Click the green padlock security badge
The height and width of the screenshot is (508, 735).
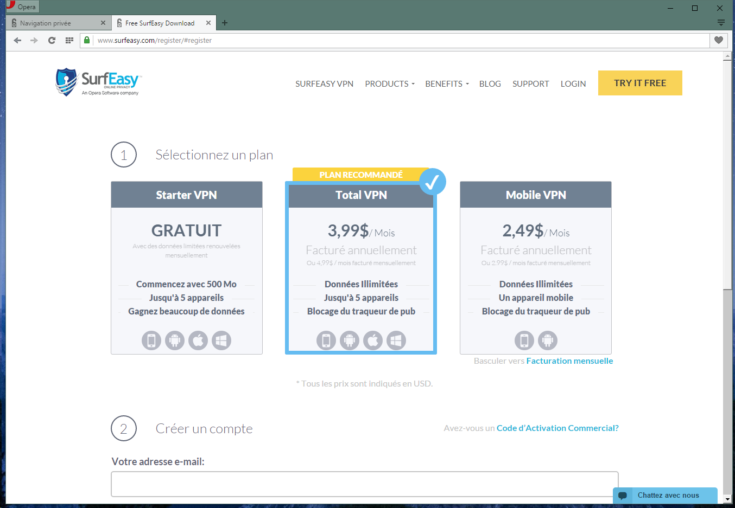[86, 40]
